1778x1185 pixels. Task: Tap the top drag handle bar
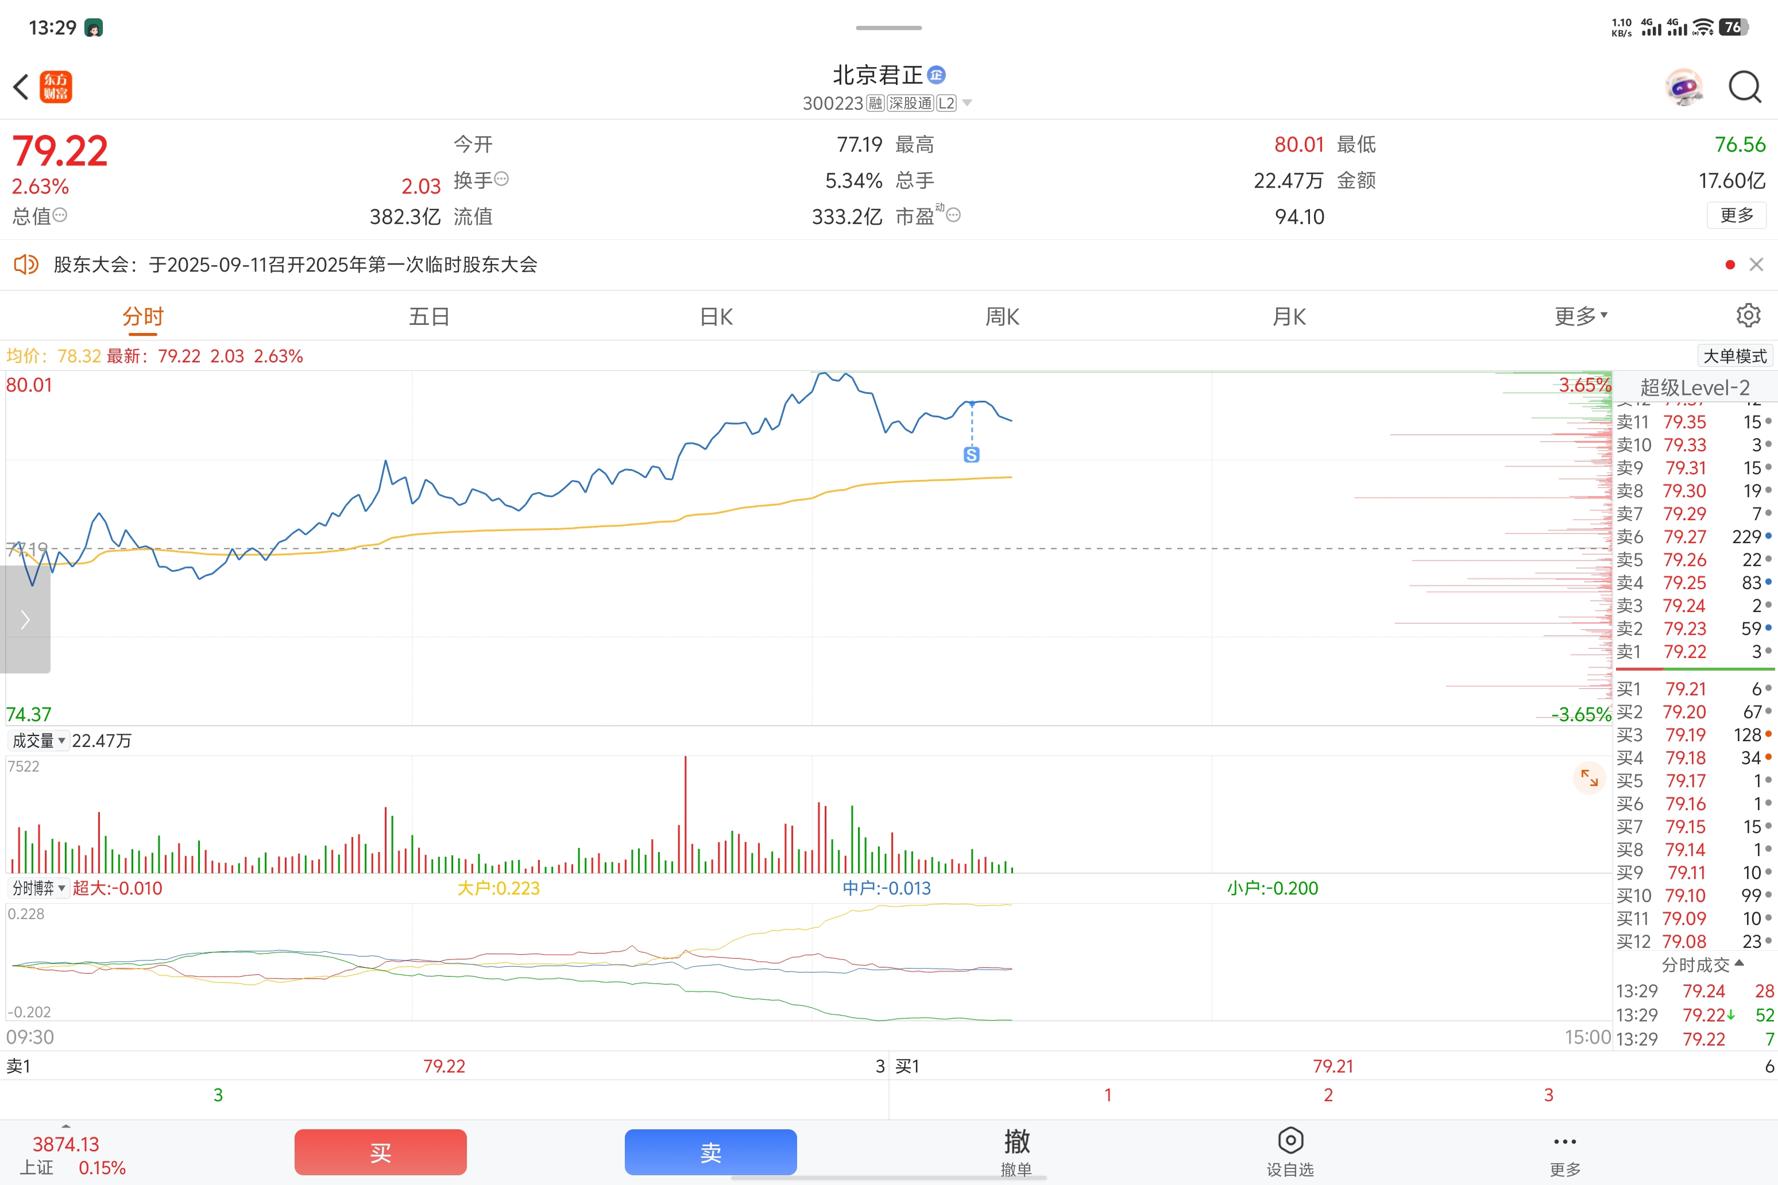pyautogui.click(x=888, y=28)
